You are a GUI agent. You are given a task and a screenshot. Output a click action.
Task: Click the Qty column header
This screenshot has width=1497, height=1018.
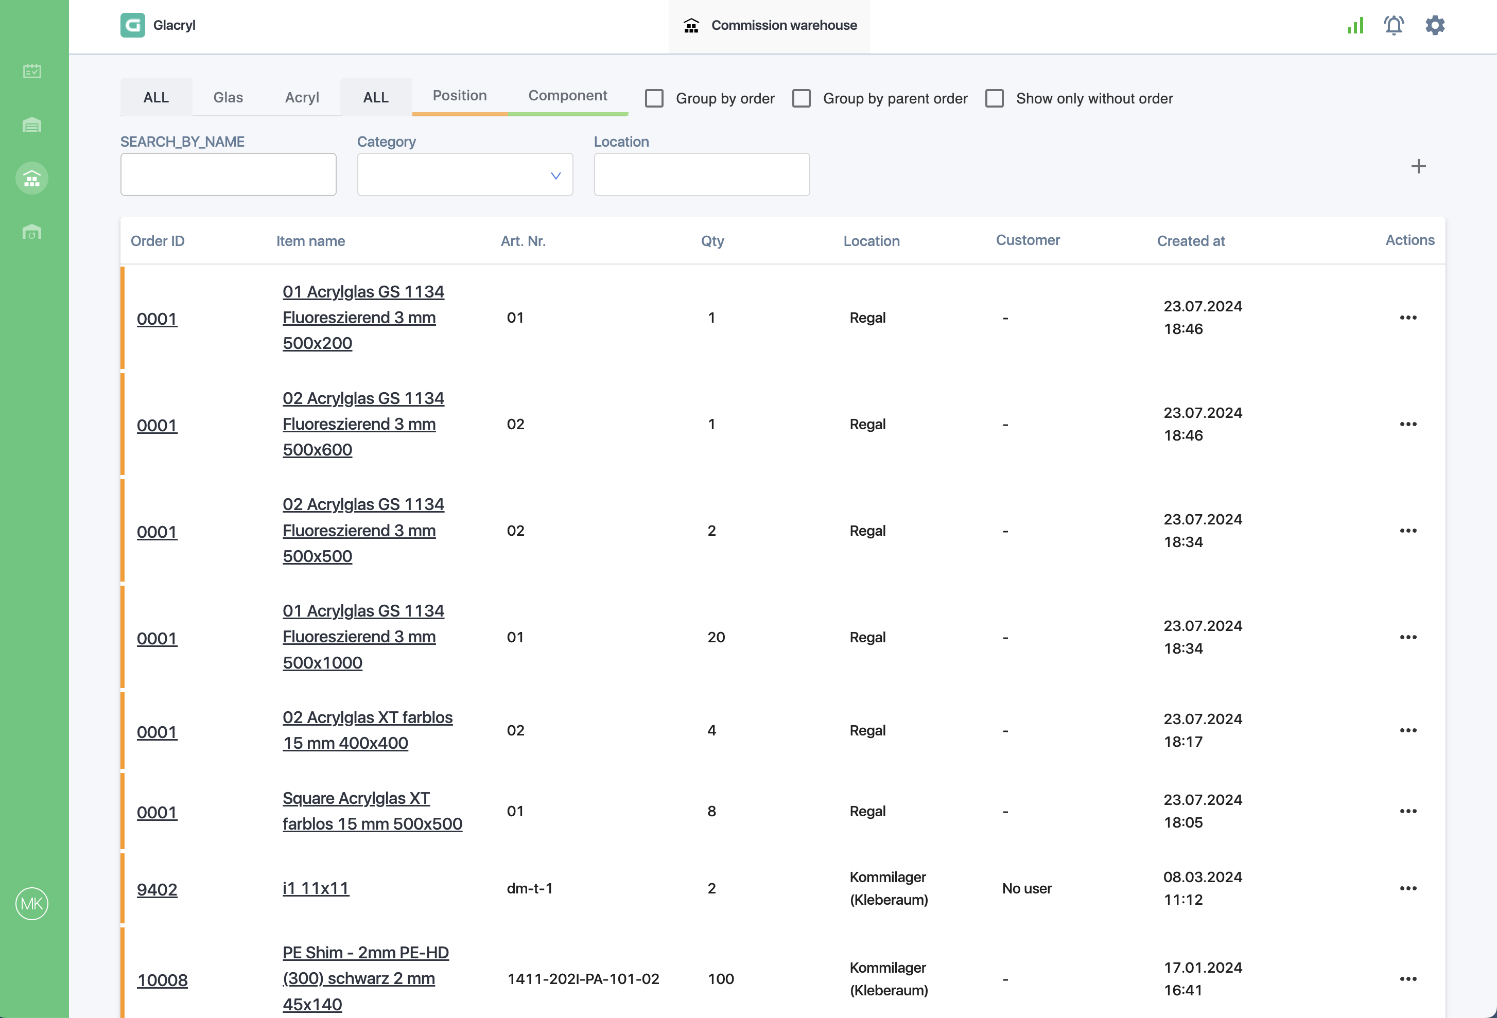[712, 241]
